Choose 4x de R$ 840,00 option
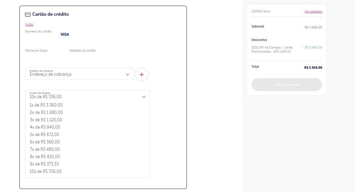The width and height of the screenshot is (355, 192). (x=87, y=127)
